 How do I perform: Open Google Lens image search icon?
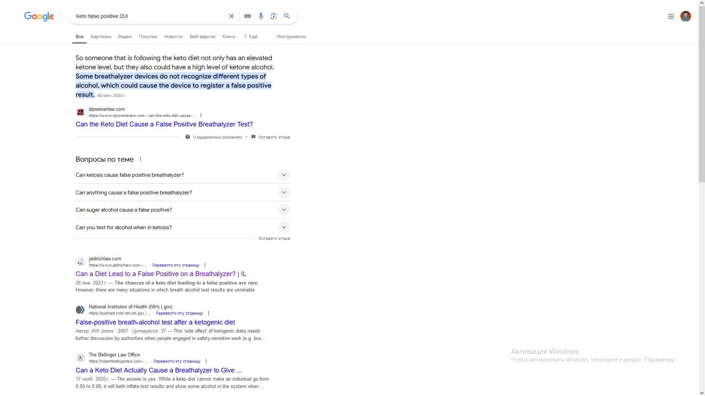(274, 16)
